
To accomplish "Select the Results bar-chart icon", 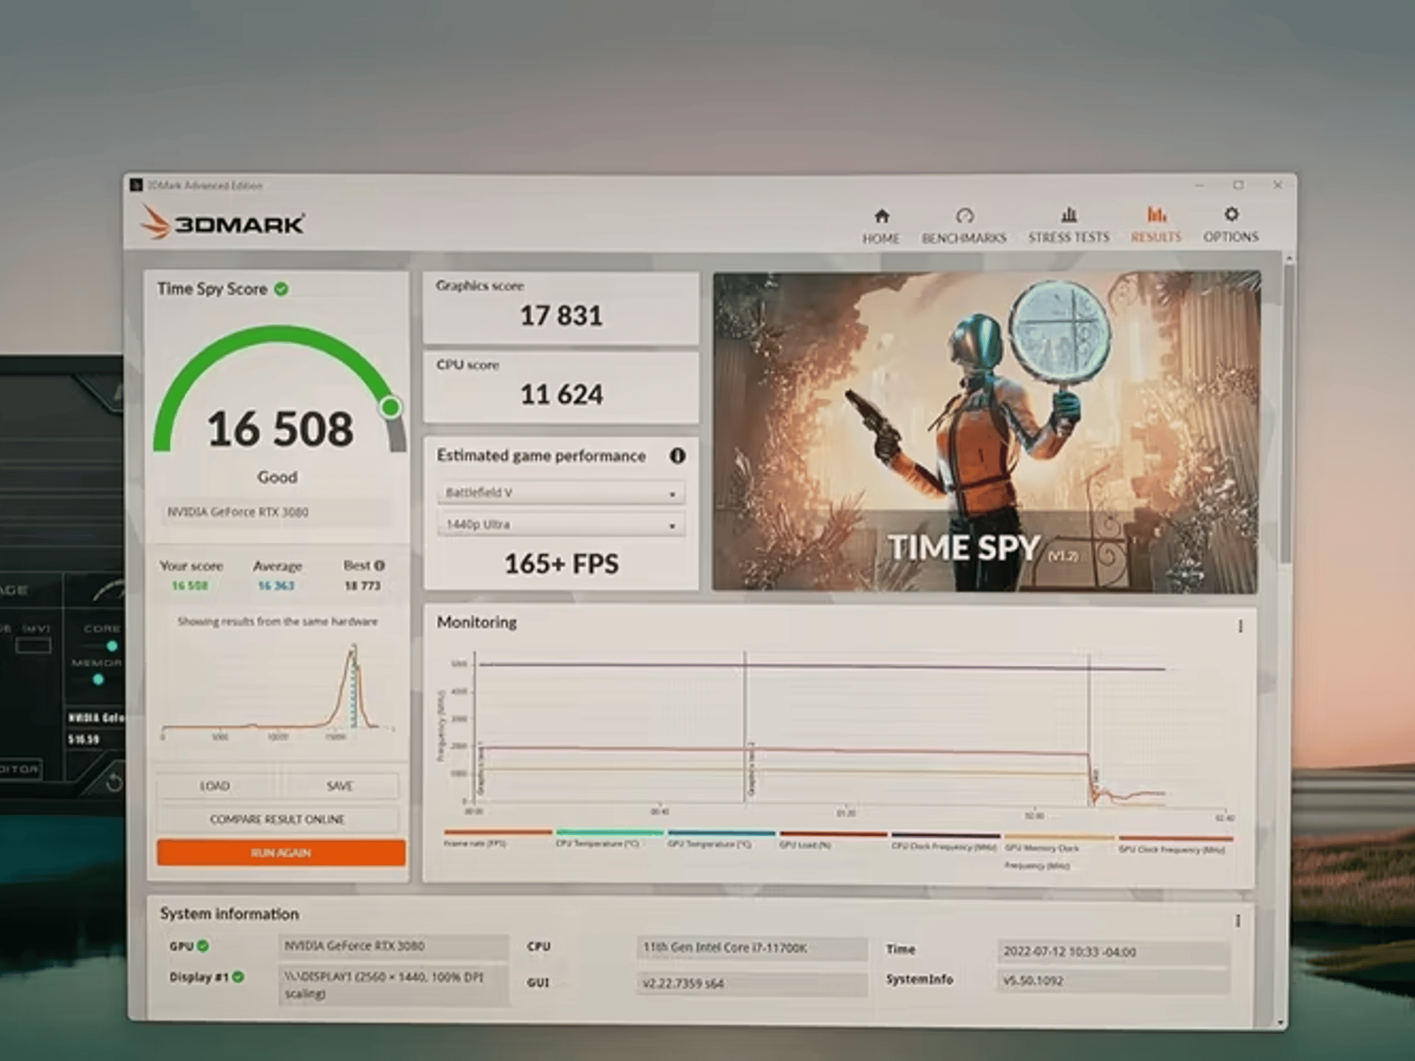I will (x=1156, y=216).
